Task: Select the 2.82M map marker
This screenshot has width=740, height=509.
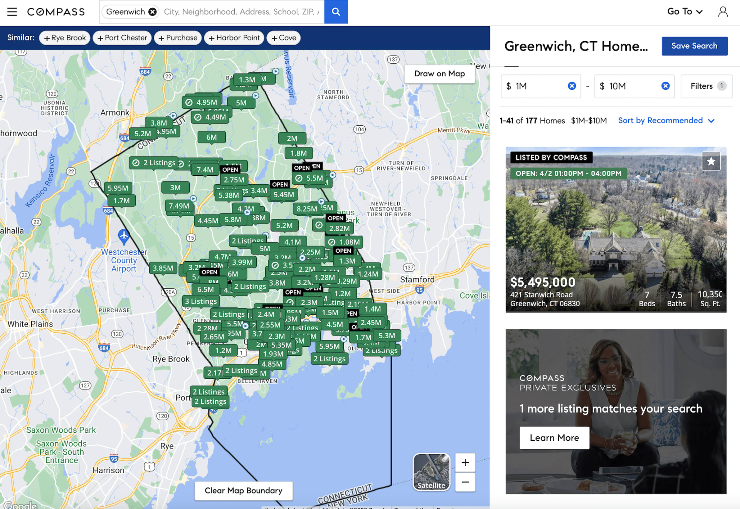Action: click(x=339, y=228)
